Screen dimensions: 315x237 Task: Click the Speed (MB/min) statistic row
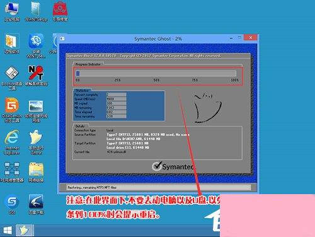[100, 99]
